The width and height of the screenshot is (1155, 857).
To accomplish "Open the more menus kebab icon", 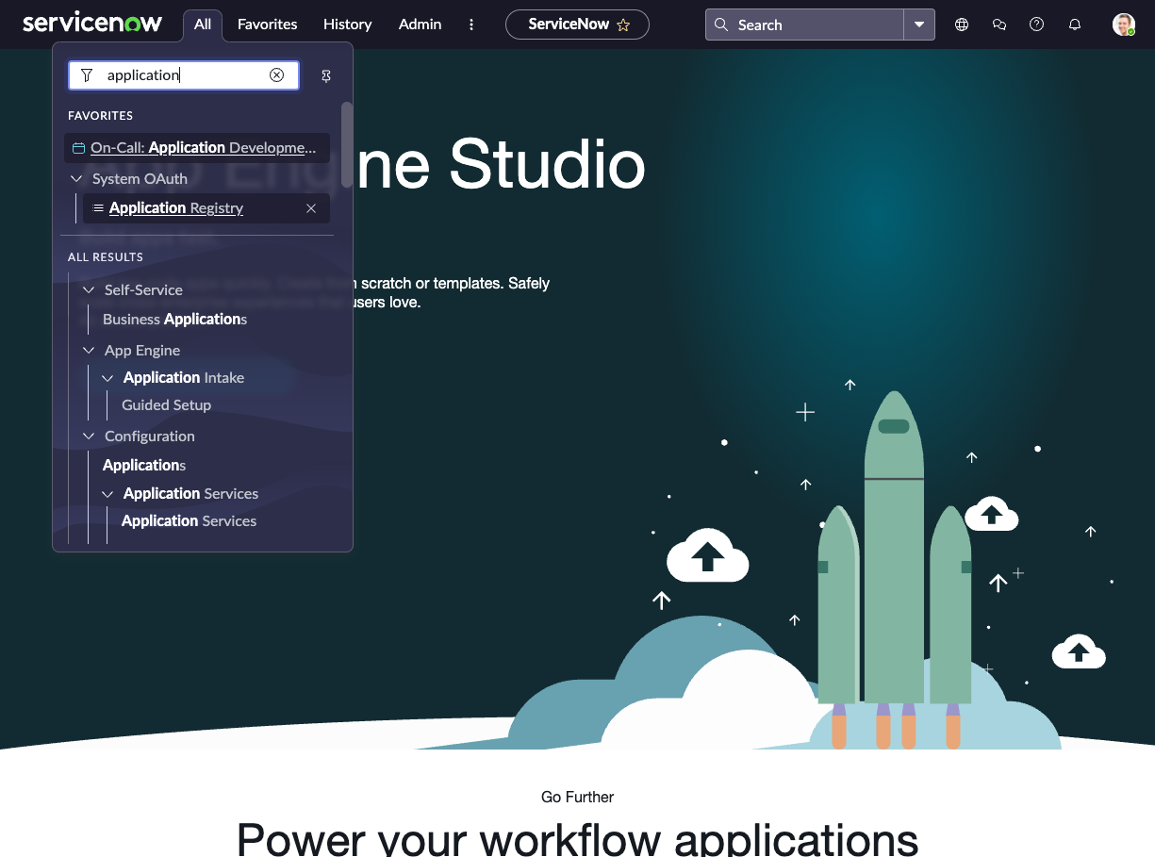I will [x=471, y=25].
